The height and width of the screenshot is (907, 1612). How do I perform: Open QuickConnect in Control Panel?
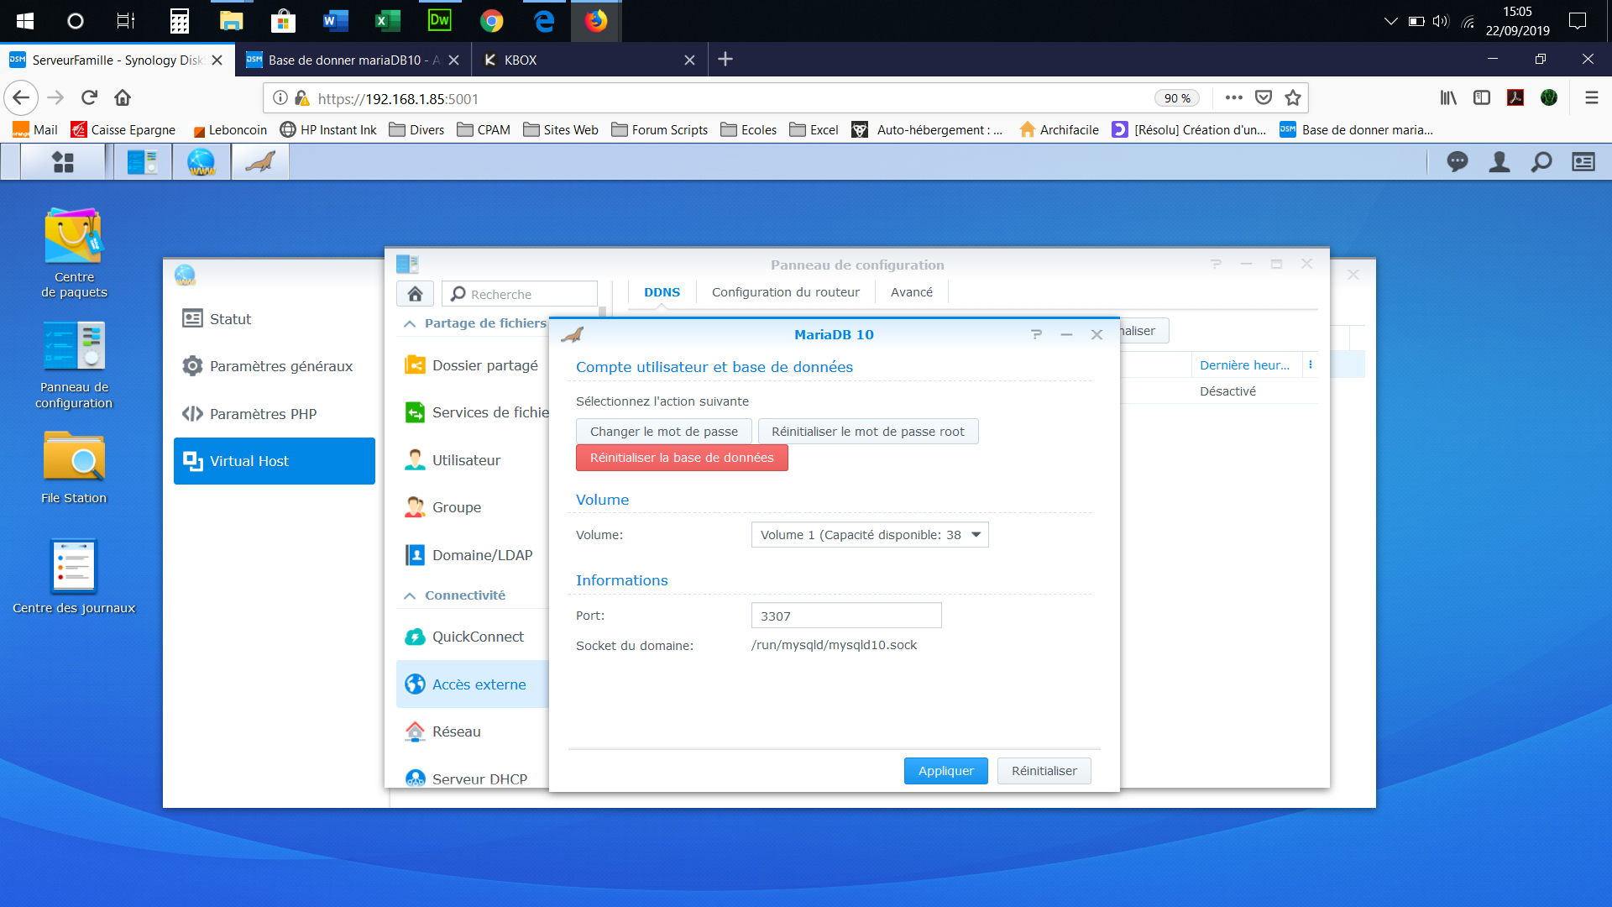[x=472, y=637]
